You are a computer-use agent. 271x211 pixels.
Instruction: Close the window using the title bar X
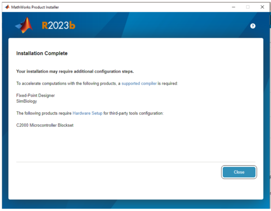point(262,7)
